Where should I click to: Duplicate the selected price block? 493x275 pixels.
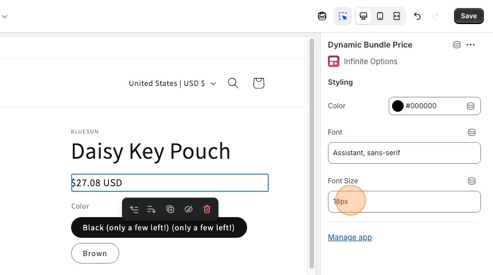click(x=170, y=210)
